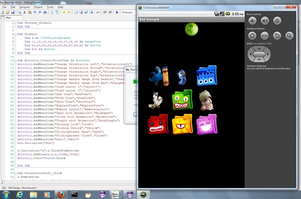This screenshot has width=301, height=199.
Task: Open the Edit menu
Action: point(13,7)
